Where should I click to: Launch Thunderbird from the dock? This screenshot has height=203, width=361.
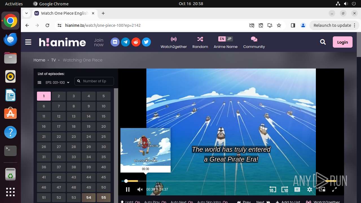[10, 39]
